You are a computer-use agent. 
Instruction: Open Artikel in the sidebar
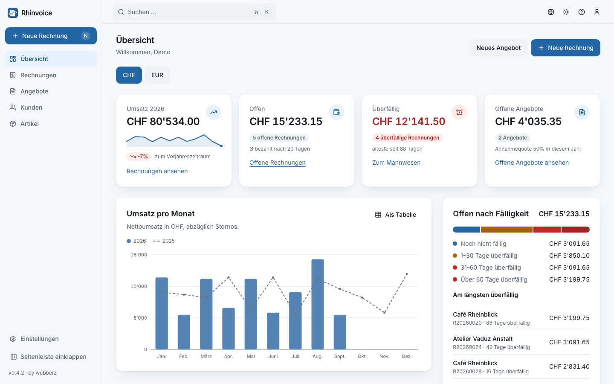[51, 124]
